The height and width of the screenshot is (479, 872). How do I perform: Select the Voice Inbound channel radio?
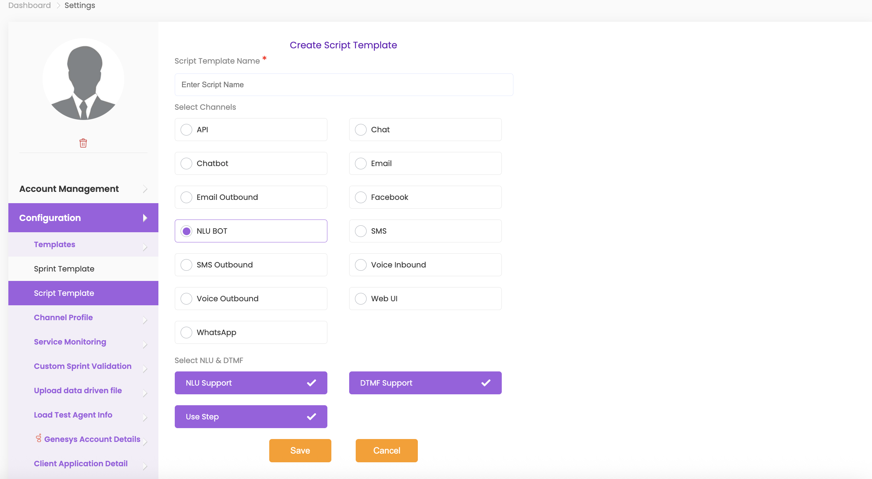pyautogui.click(x=361, y=265)
